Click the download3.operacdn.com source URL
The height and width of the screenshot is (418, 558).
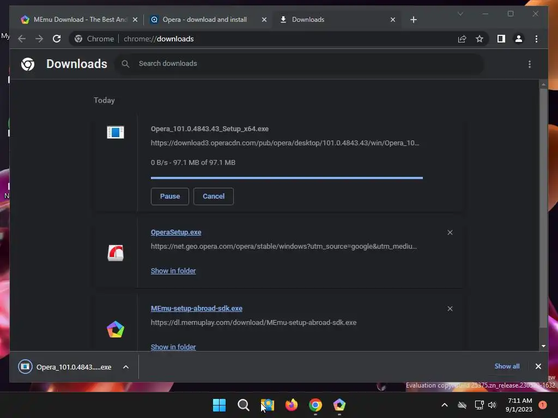click(284, 143)
